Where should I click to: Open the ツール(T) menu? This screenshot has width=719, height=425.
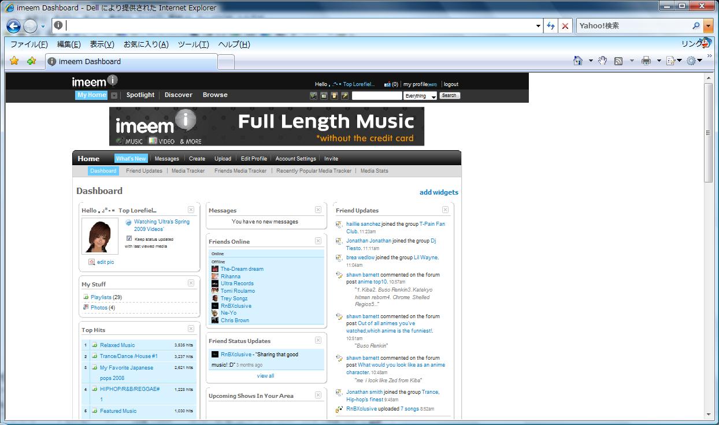(193, 44)
